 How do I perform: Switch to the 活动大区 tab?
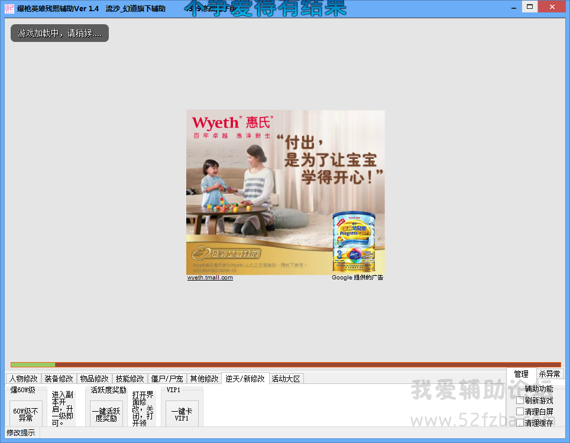point(286,379)
